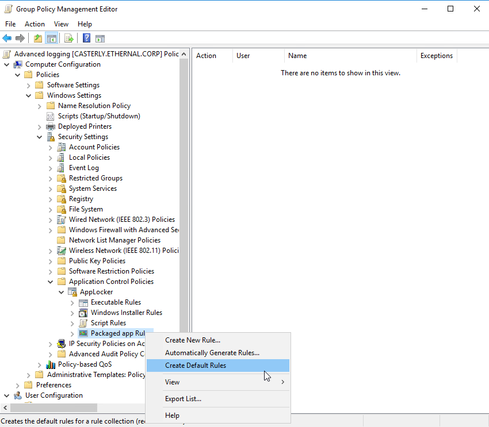Click the Wireless Network policies icon

pyautogui.click(x=62, y=251)
